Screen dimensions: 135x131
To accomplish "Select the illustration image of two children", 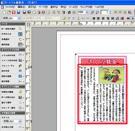I will click(x=112, y=75).
